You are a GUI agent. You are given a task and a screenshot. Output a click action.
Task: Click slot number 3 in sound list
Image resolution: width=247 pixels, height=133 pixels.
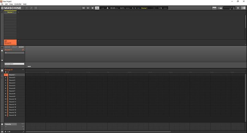coord(6,80)
